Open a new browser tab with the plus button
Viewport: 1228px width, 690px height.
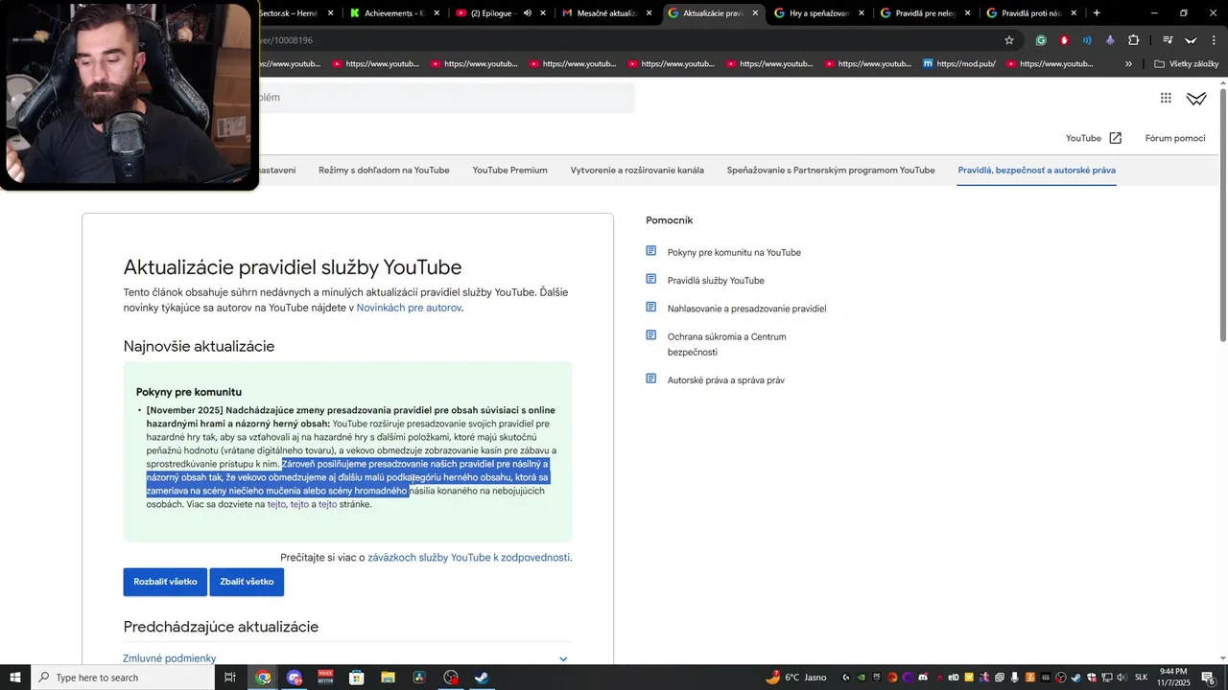pyautogui.click(x=1097, y=13)
